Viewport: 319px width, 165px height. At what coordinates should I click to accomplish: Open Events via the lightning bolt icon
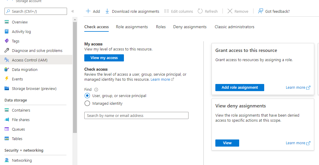pyautogui.click(x=7, y=79)
